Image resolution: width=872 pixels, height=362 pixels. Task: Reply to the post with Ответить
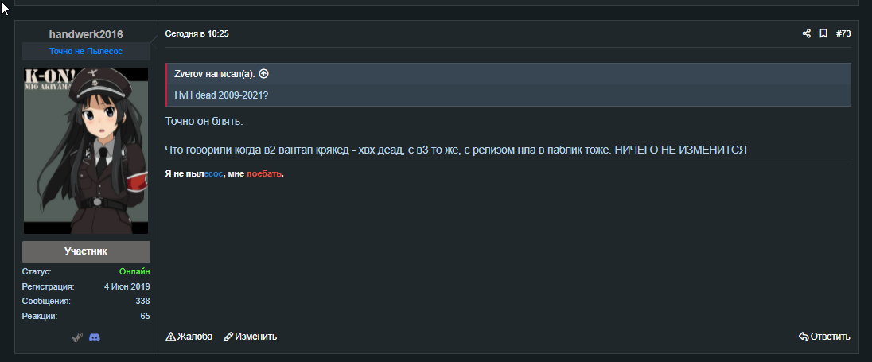tap(824, 337)
